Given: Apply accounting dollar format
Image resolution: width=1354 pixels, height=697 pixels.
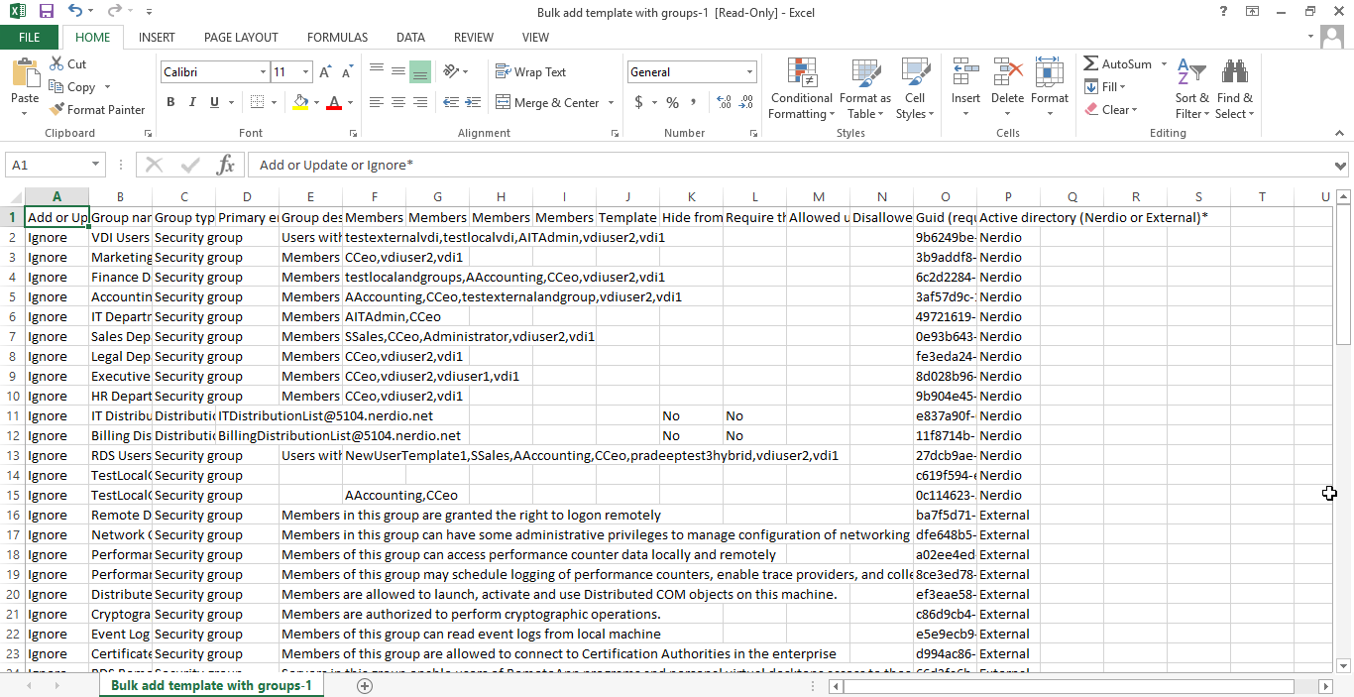Looking at the screenshot, I should (x=639, y=102).
